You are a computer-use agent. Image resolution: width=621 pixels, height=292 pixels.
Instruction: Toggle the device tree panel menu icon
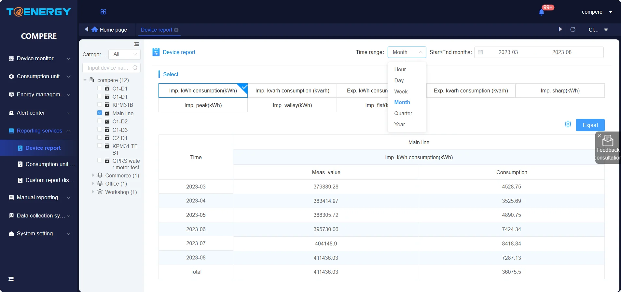[137, 44]
